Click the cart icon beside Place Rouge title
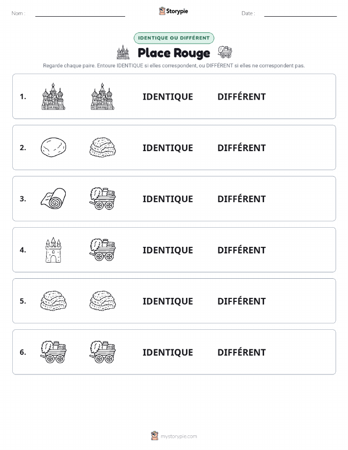Viewport: 348px width, 450px height. point(225,52)
